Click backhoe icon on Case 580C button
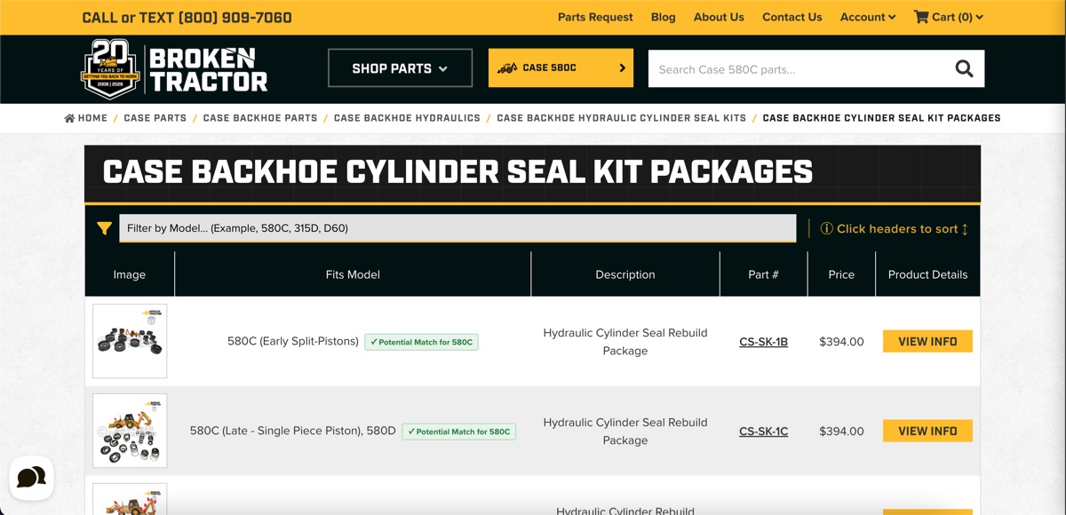 tap(507, 67)
